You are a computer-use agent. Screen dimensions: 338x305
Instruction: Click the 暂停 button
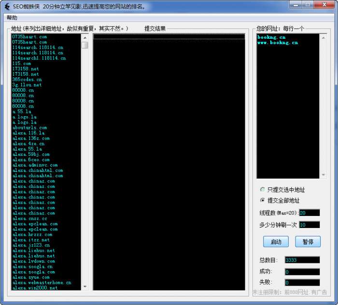pyautogui.click(x=308, y=242)
